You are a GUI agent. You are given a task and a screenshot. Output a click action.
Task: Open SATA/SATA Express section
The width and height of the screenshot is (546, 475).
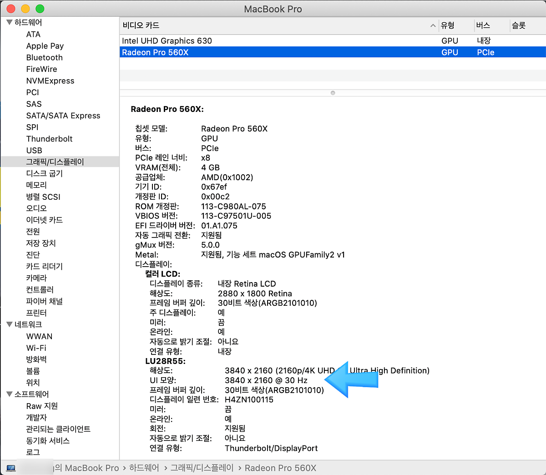63,116
